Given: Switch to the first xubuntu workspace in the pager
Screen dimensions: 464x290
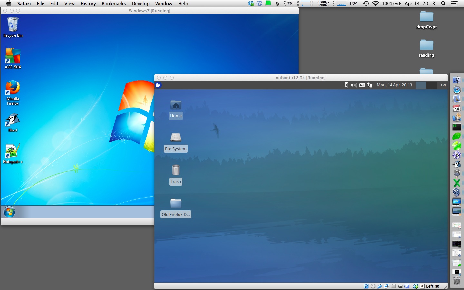Looking at the screenshot, I should coord(421,85).
